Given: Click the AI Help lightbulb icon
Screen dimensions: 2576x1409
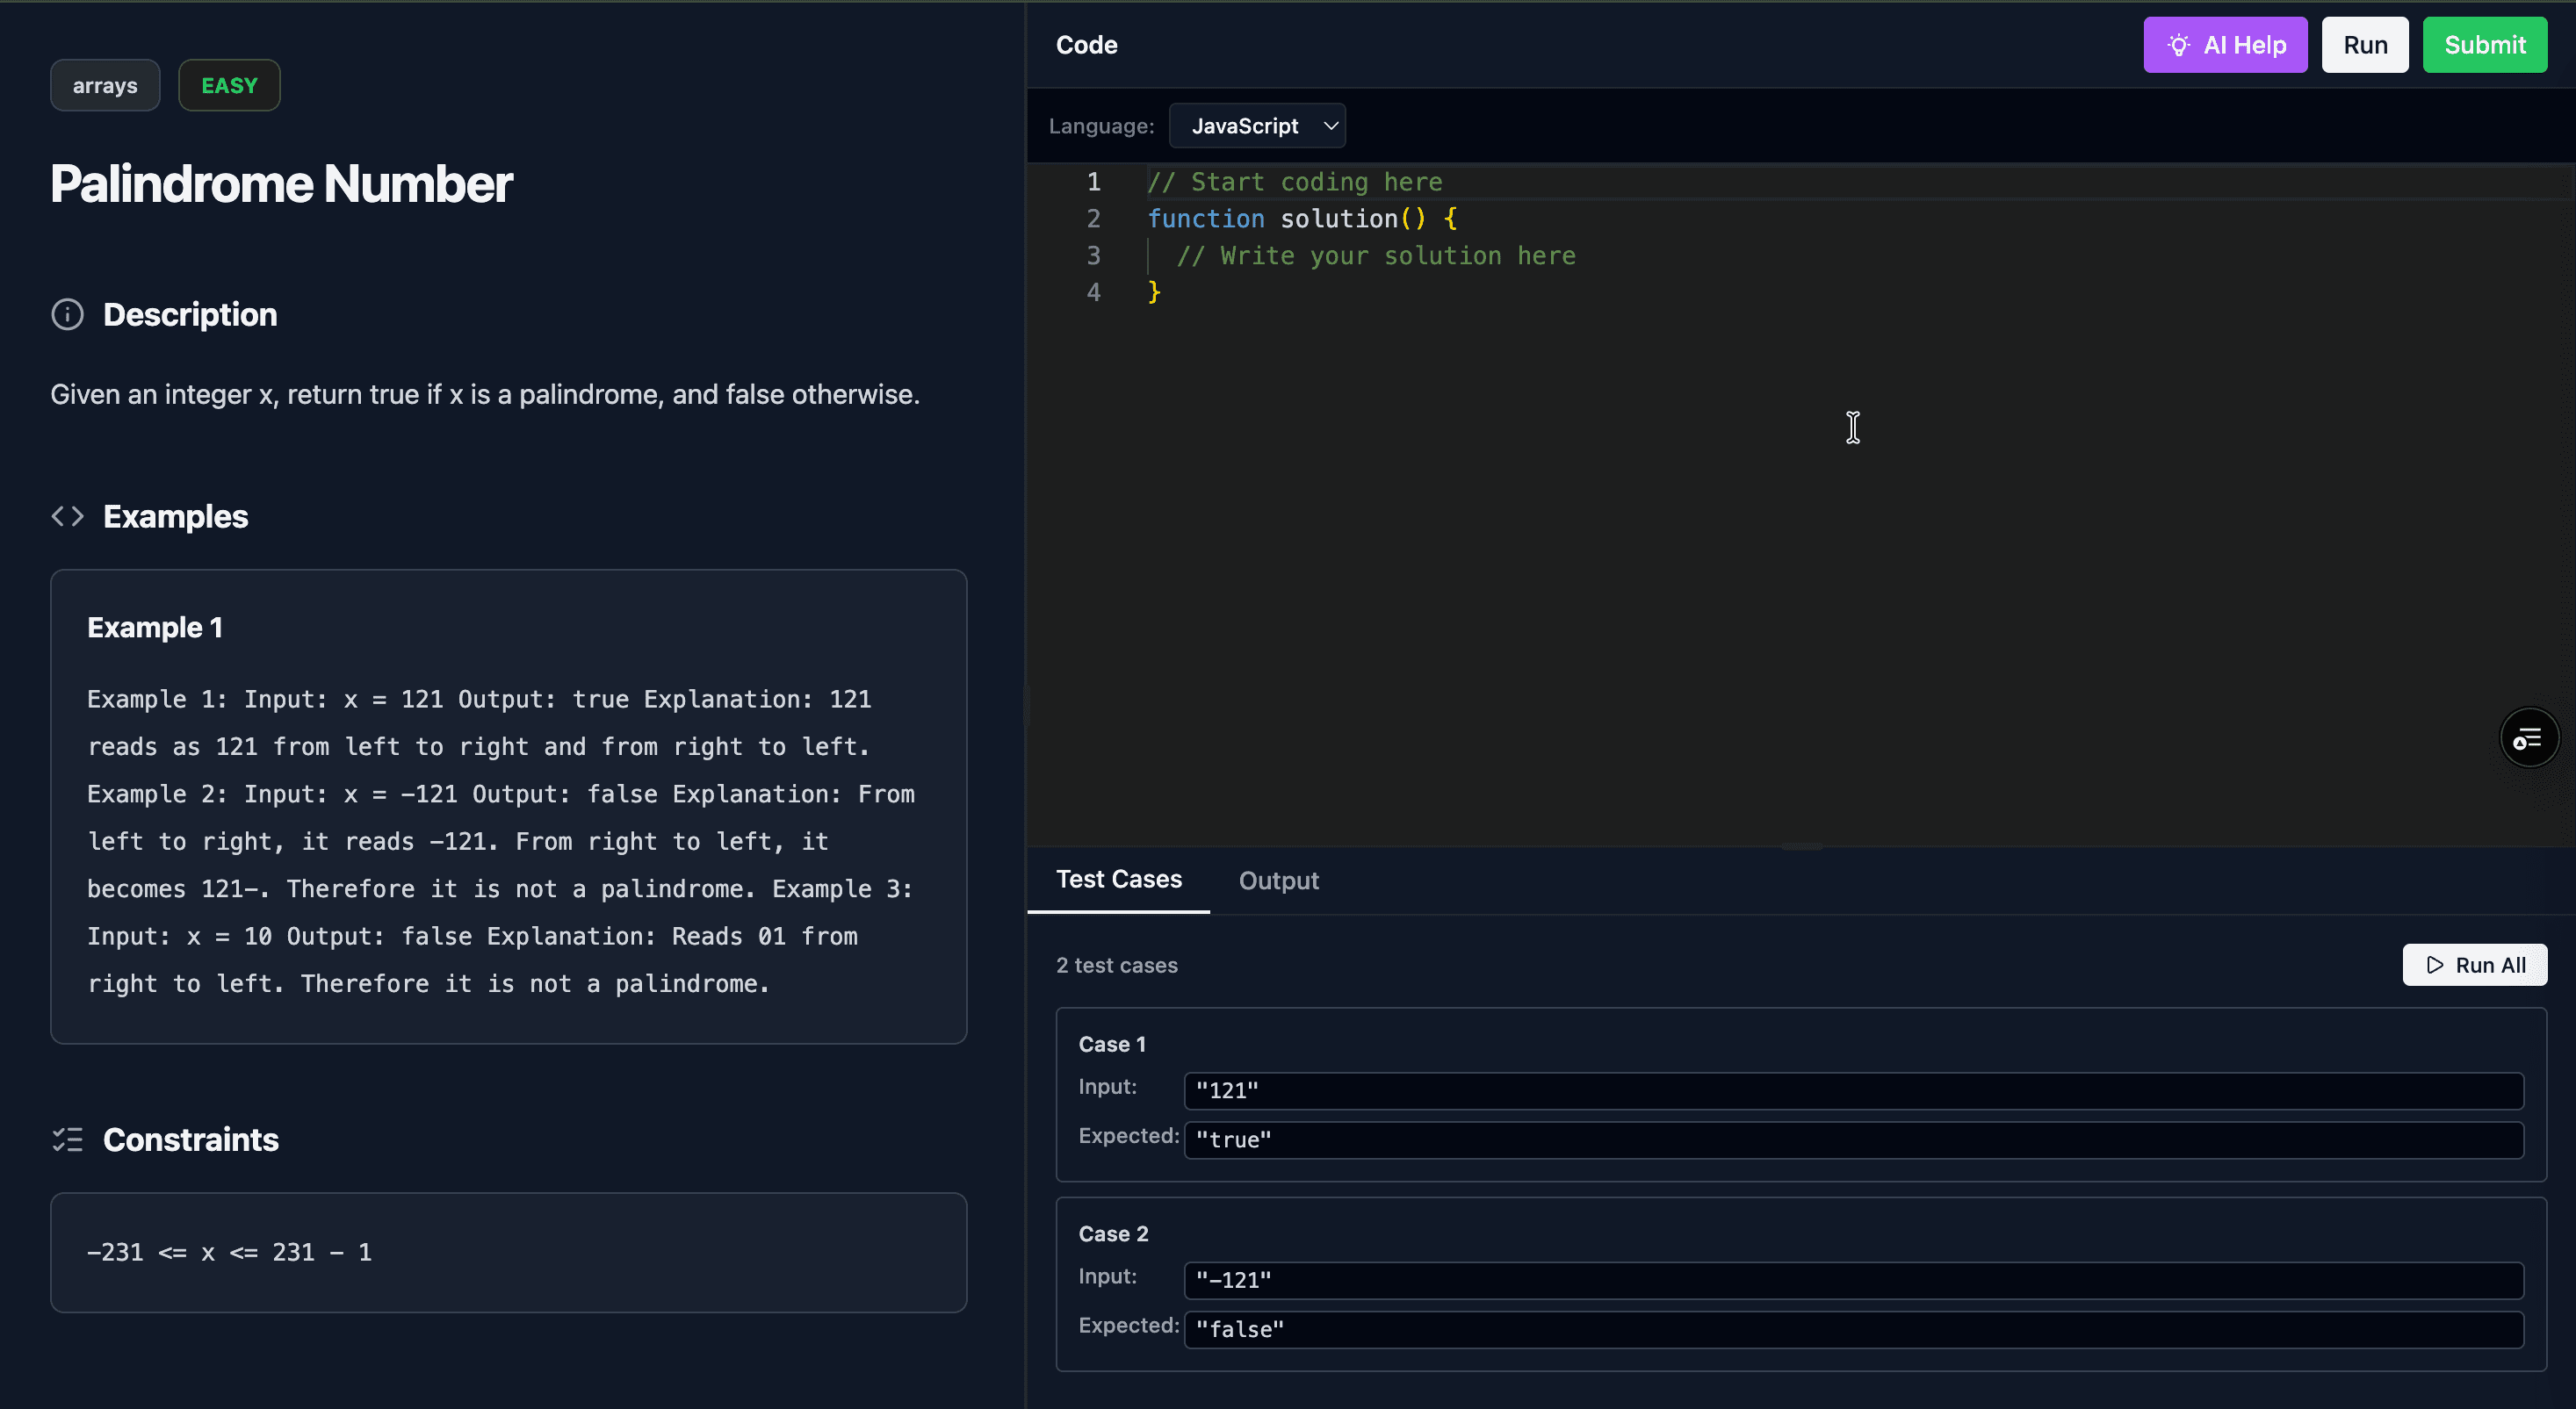Looking at the screenshot, I should pyautogui.click(x=2178, y=45).
